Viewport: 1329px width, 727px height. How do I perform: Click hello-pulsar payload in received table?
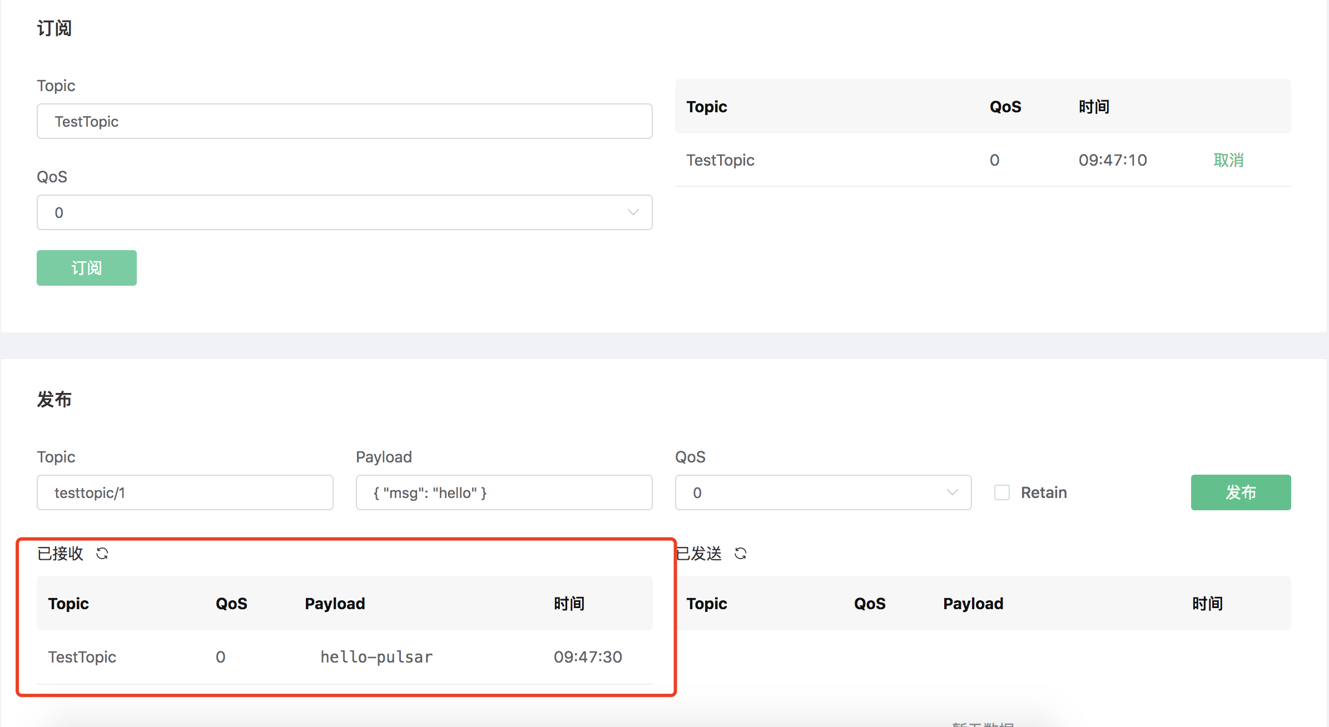tap(376, 657)
